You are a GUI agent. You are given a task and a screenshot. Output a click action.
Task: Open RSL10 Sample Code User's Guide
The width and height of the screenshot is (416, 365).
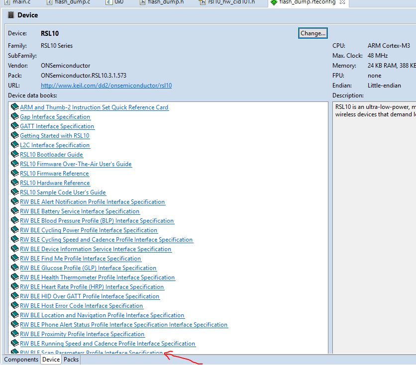pos(63,192)
